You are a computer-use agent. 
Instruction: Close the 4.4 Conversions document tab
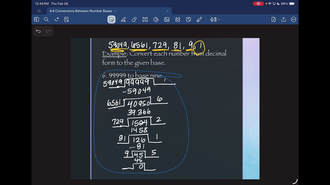pos(167,11)
